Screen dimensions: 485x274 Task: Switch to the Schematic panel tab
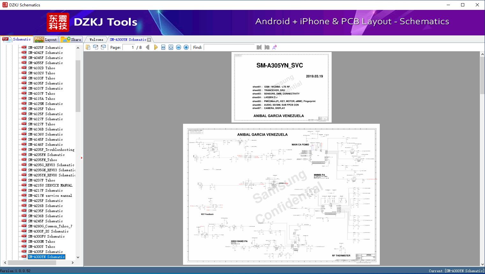[x=17, y=39]
